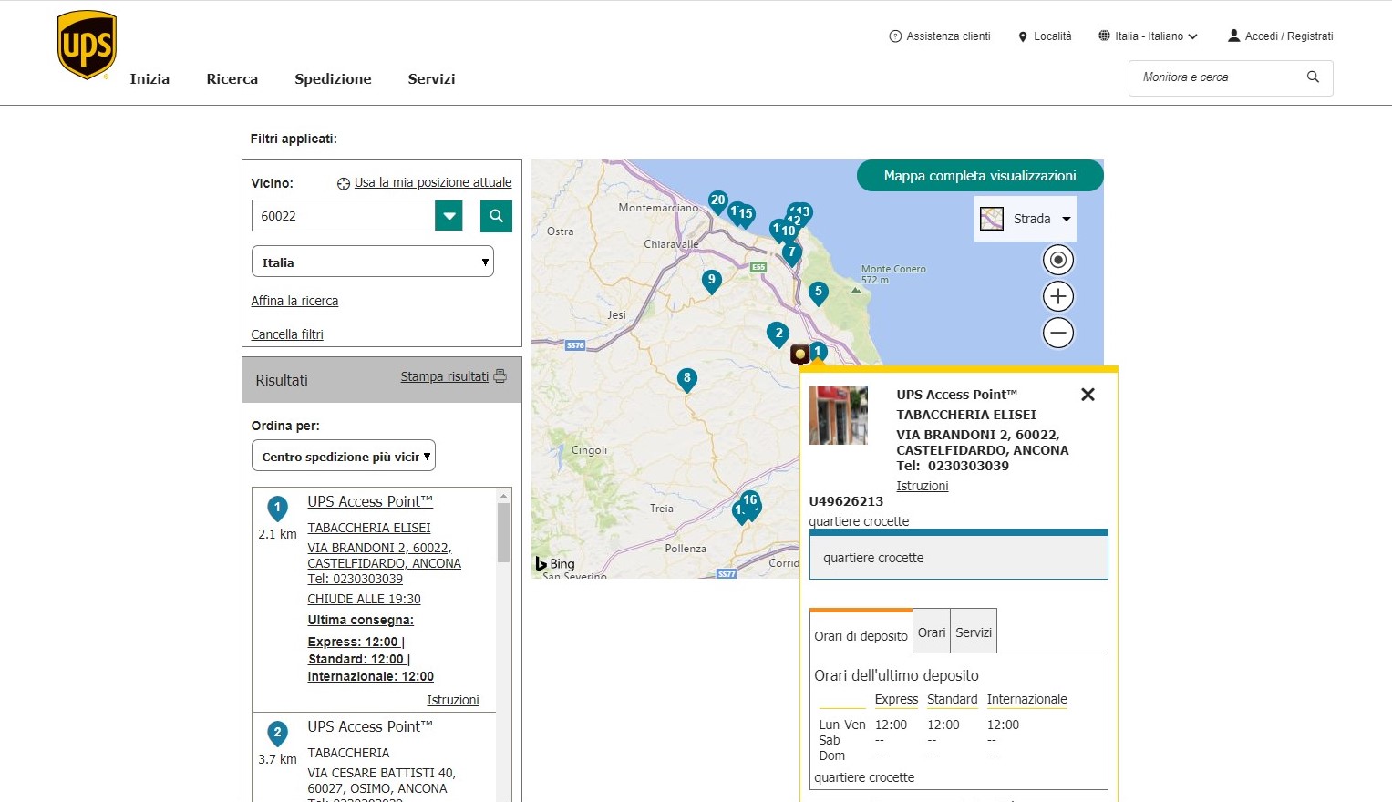Click the search icon in Monitora field
Image resolution: width=1392 pixels, height=802 pixels.
pyautogui.click(x=1313, y=77)
